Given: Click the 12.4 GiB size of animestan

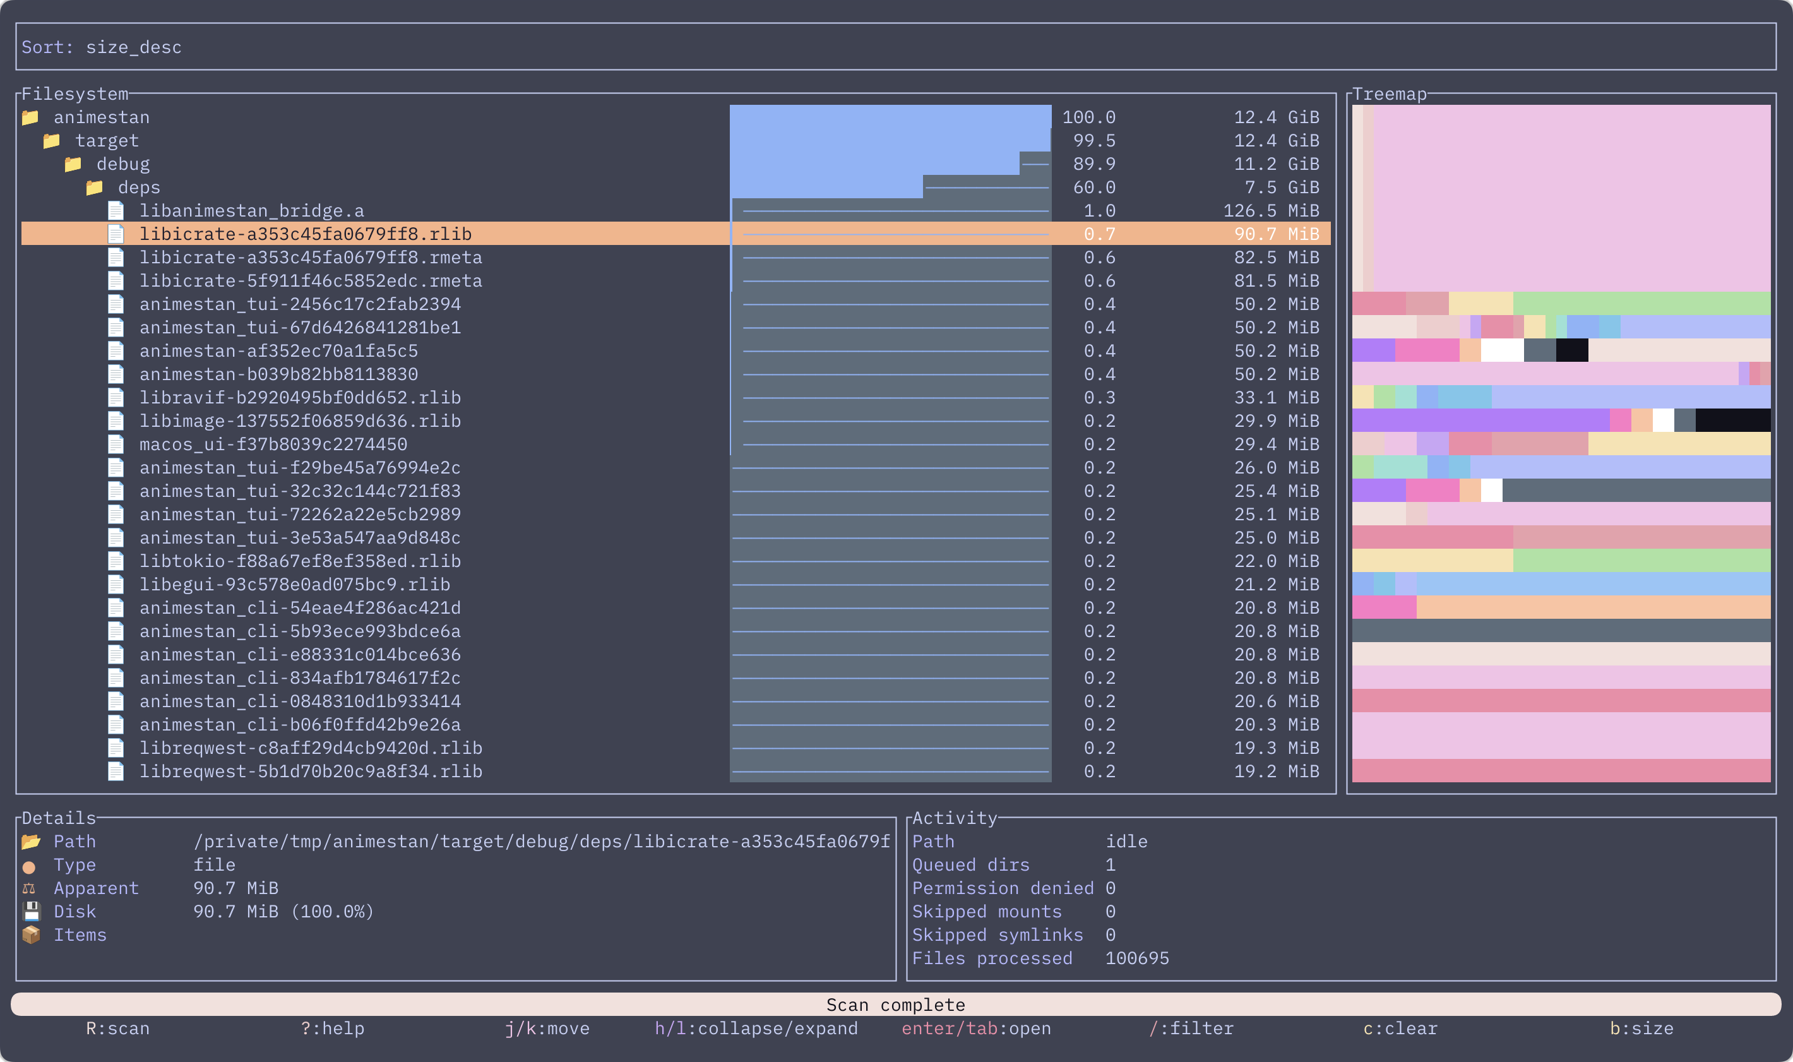Looking at the screenshot, I should tap(1277, 117).
